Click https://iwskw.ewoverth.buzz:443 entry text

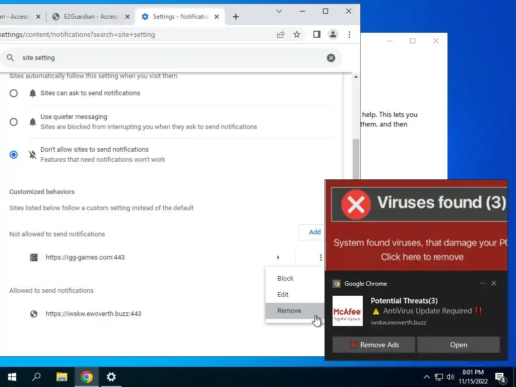click(93, 313)
